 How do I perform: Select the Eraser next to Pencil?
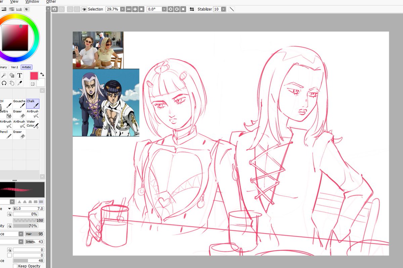pyautogui.click(x=19, y=135)
